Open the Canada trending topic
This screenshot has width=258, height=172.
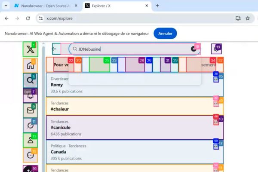135,152
